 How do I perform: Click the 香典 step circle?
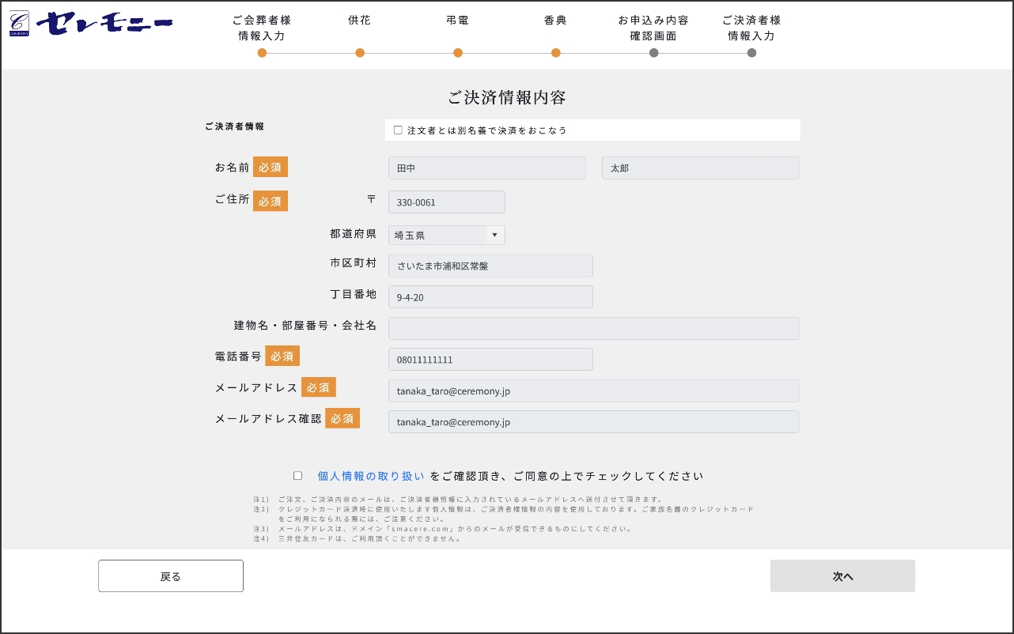pyautogui.click(x=556, y=53)
